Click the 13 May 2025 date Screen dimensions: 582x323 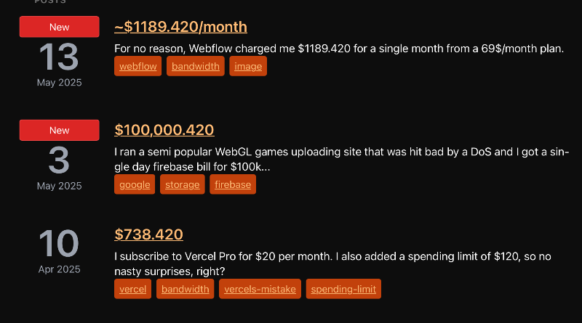pyautogui.click(x=60, y=65)
